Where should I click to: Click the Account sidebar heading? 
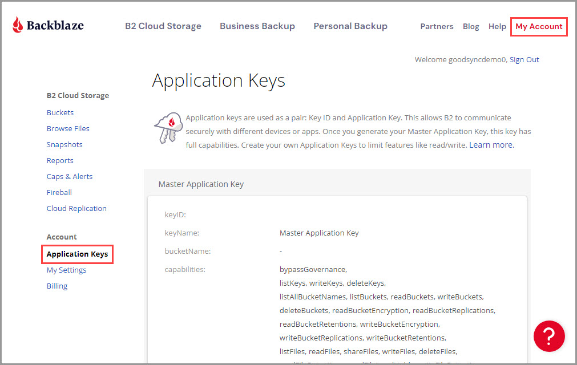pyautogui.click(x=62, y=237)
